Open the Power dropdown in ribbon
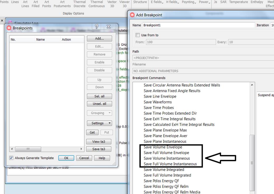Image resolution: width=274 pixels, height=194 pixels. click(x=205, y=2)
